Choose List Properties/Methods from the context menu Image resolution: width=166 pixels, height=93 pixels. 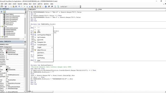click(44, 35)
